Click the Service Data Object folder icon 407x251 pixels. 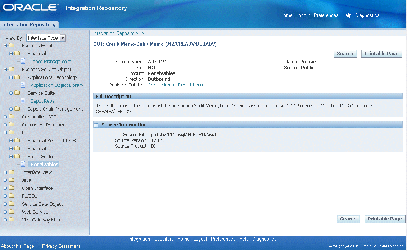pos(12,204)
